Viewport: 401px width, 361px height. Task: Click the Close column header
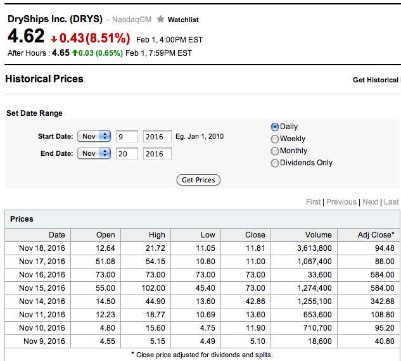(x=246, y=235)
